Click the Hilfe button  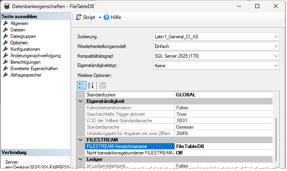[x=112, y=17]
